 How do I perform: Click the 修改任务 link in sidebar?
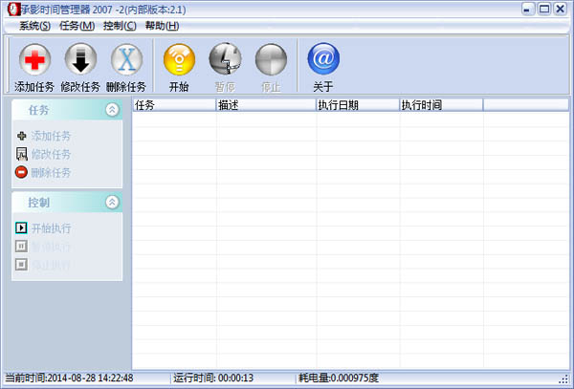(51, 154)
